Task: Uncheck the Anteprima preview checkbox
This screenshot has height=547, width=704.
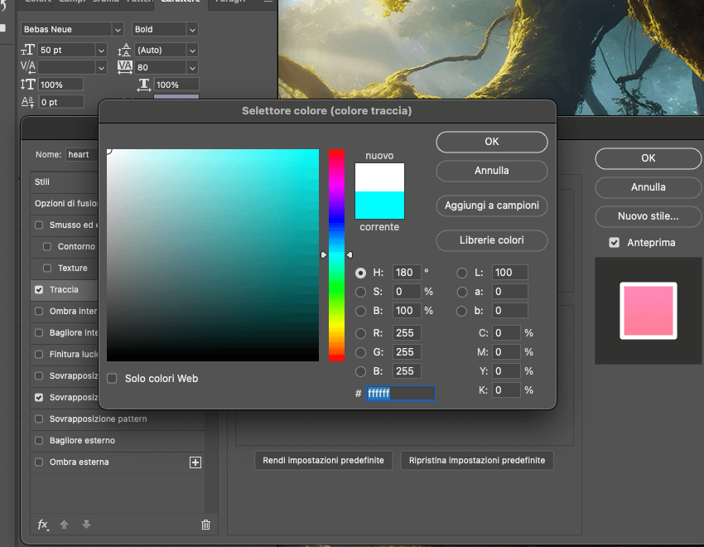Action: pyautogui.click(x=614, y=243)
